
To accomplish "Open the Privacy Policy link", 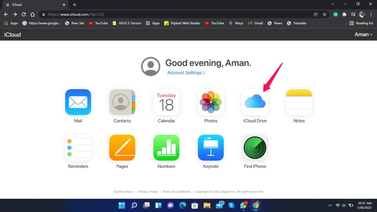I will click(148, 191).
